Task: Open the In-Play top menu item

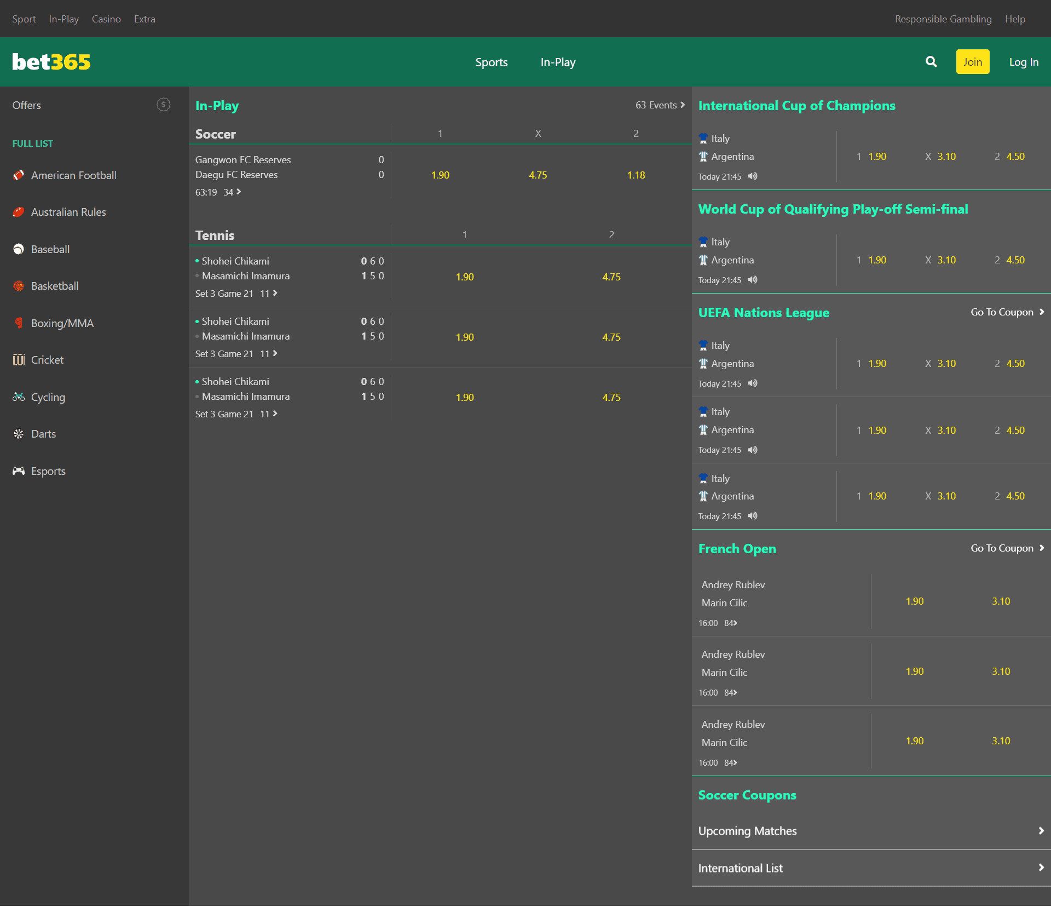Action: coord(64,19)
